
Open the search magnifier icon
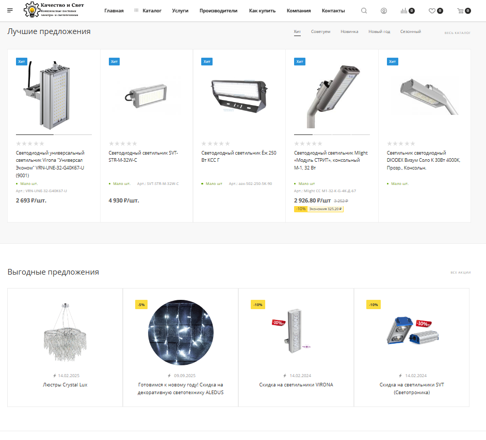(364, 11)
